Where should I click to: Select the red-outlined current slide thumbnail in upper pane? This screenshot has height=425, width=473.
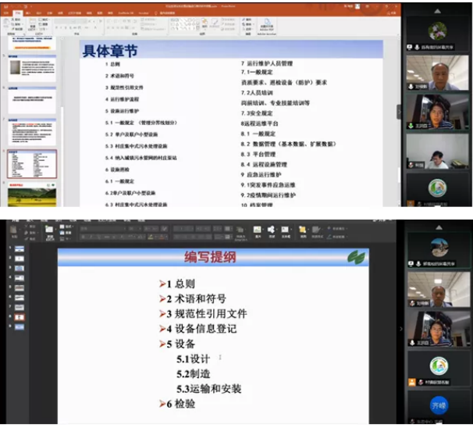32,164
